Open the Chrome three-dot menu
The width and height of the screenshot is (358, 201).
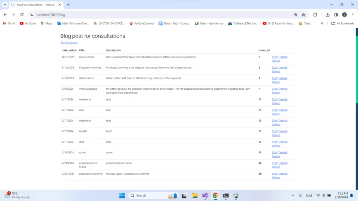tap(353, 15)
